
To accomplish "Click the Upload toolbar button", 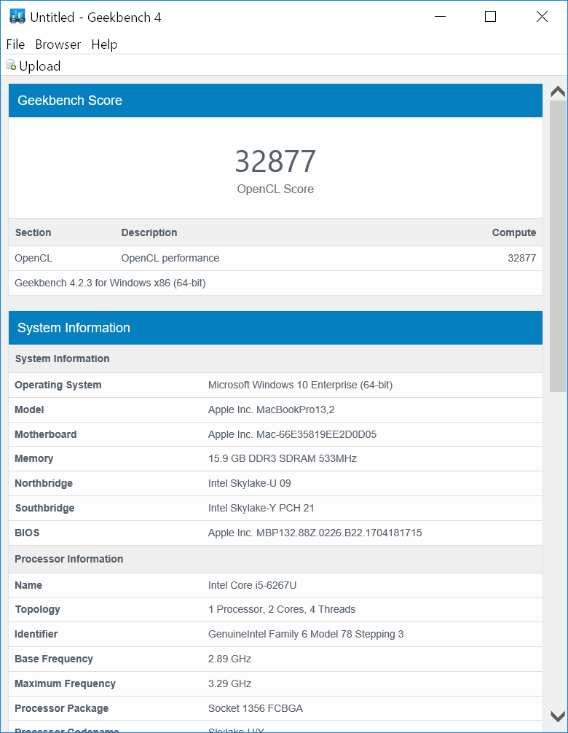I will point(33,66).
